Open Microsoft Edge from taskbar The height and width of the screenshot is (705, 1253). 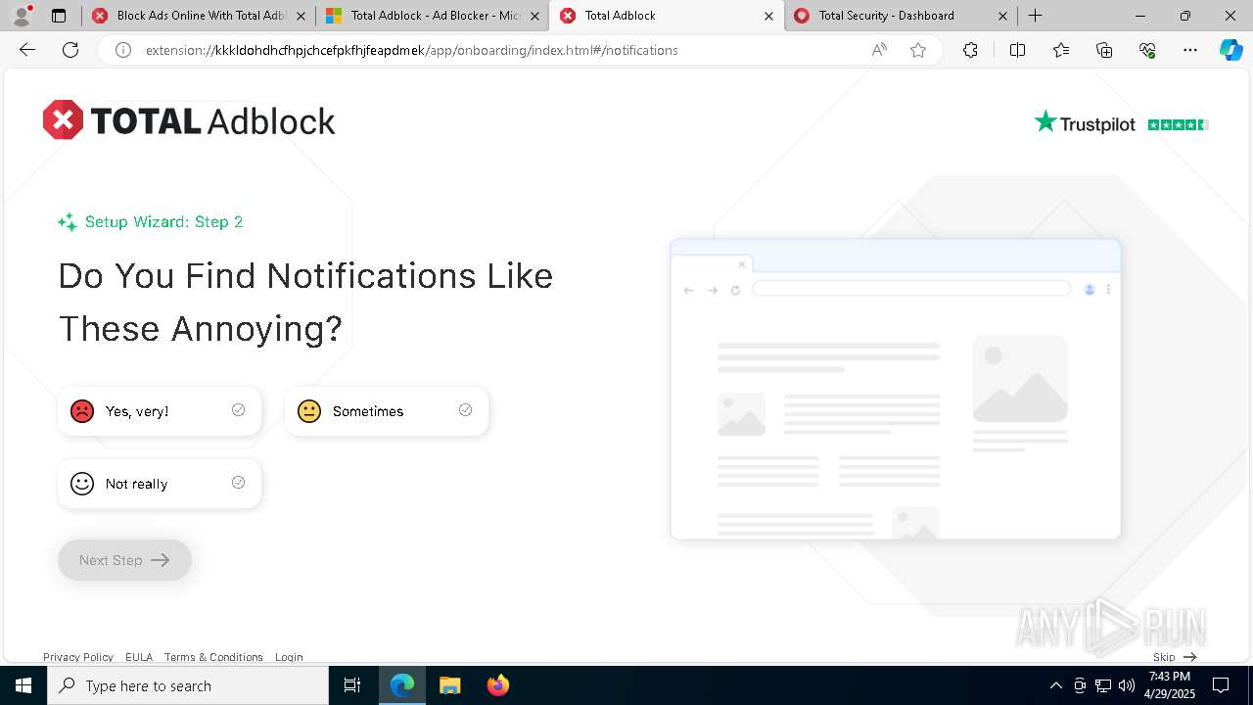coord(402,685)
